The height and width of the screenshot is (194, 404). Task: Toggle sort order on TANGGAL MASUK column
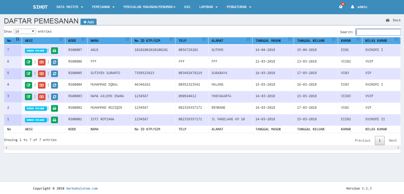(273, 41)
